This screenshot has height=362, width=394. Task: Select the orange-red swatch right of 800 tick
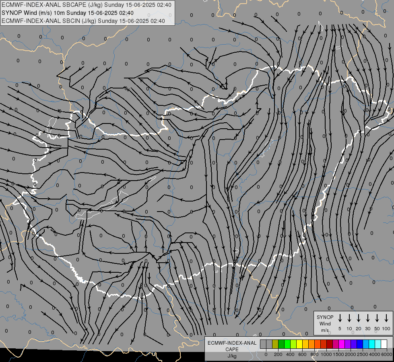point(318,344)
